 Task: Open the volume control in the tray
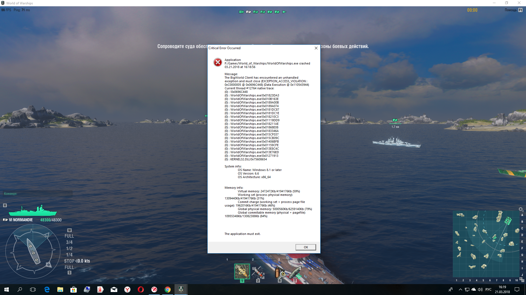[x=480, y=290]
